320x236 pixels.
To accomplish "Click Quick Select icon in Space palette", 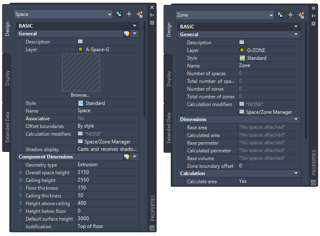I will pos(140,15).
